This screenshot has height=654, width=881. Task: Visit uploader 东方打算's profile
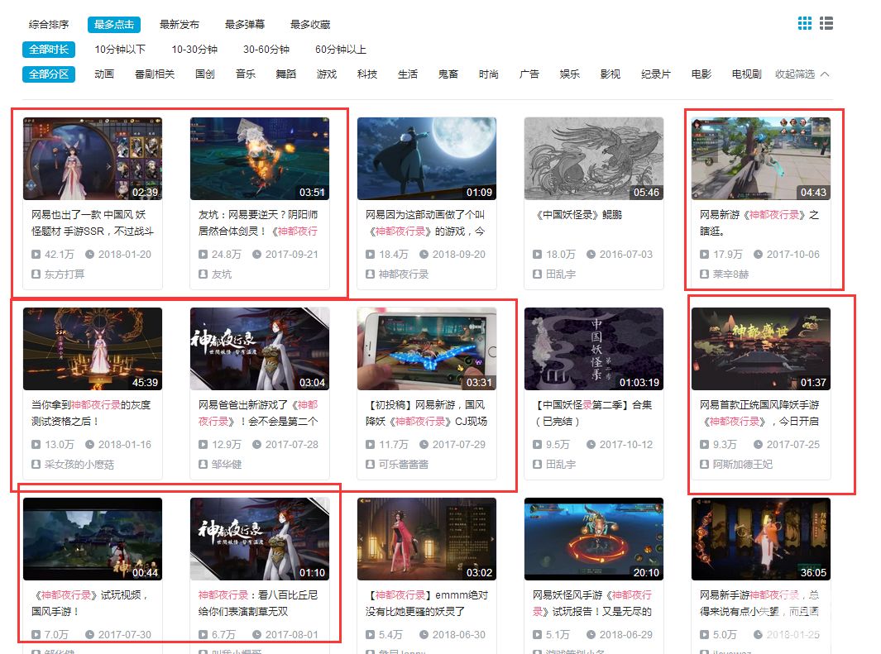click(x=58, y=274)
